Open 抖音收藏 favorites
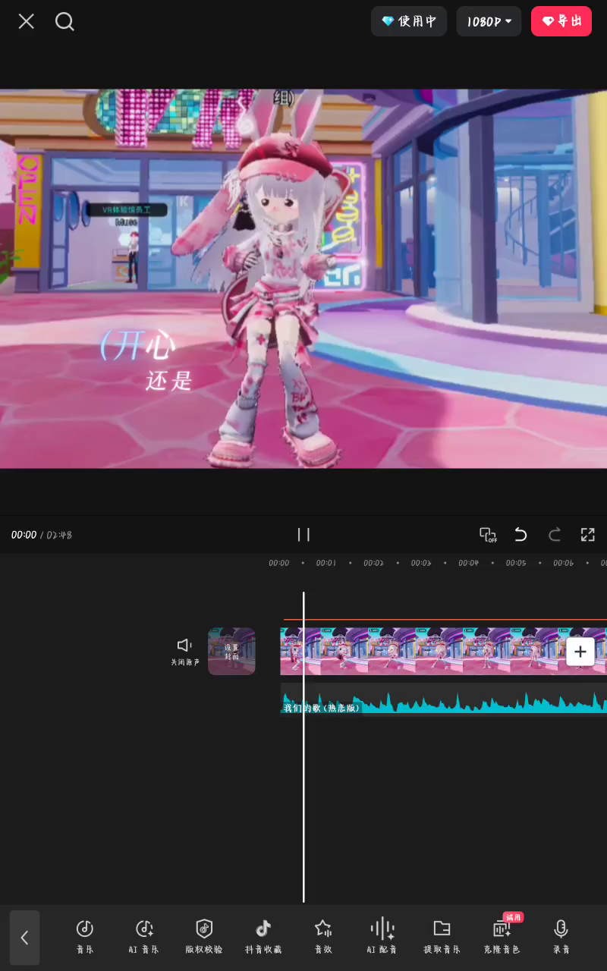607x971 pixels. coord(263,936)
